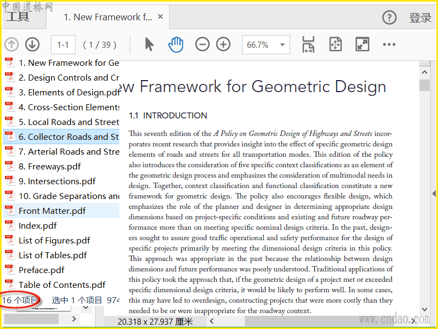Open more tools ellipsis menu
438x329 pixels.
click(389, 45)
